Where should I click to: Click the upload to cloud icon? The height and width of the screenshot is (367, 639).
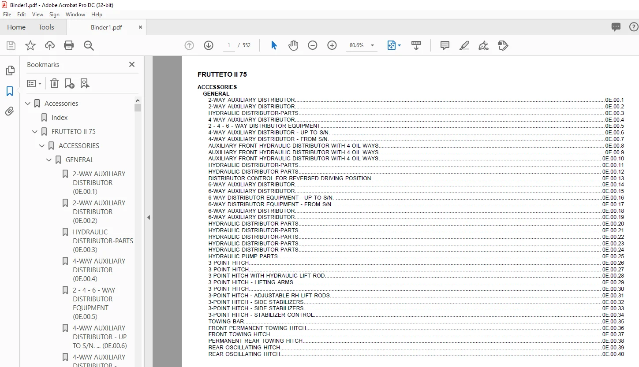tap(50, 45)
